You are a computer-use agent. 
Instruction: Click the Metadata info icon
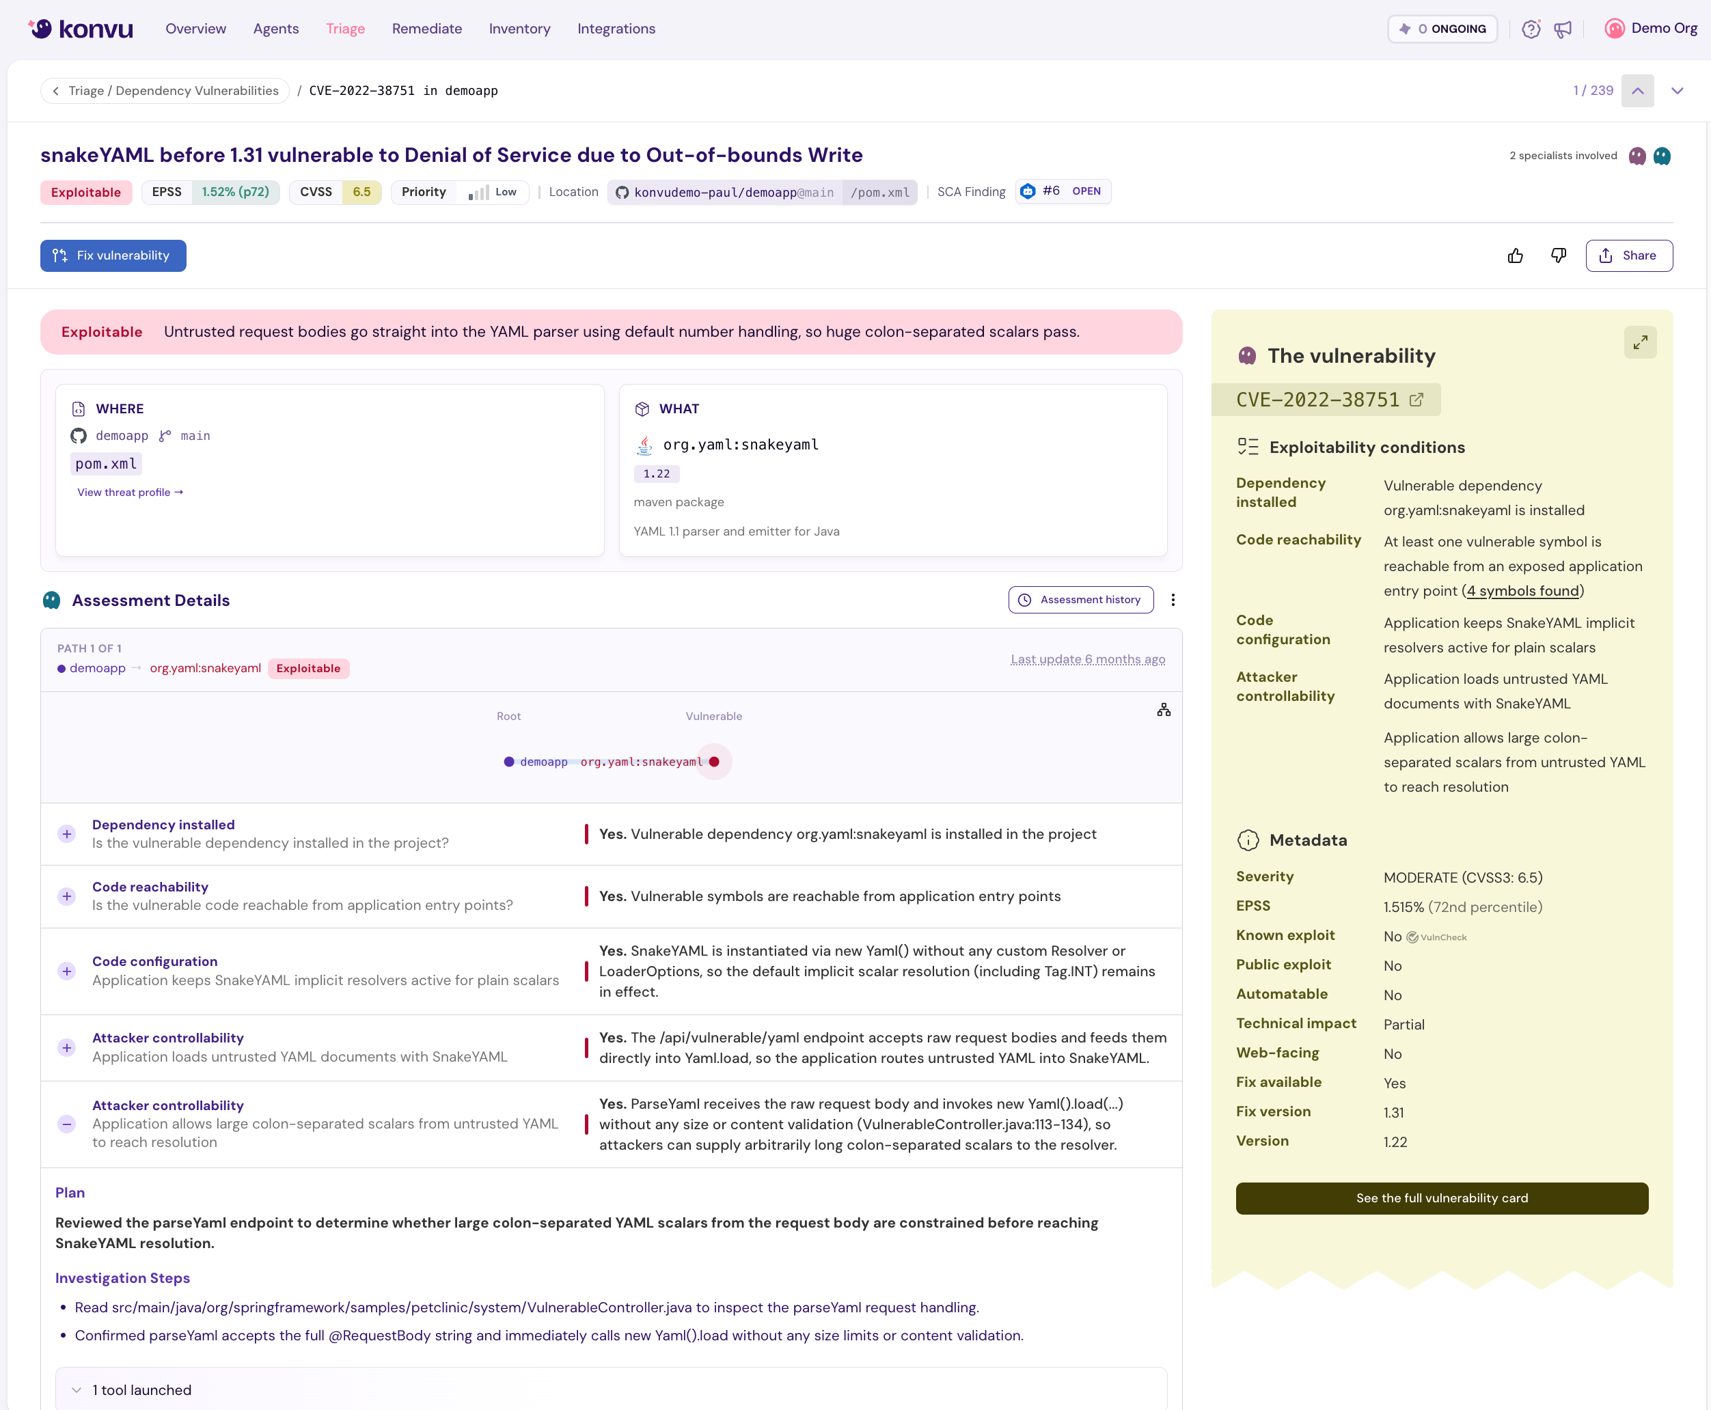(1247, 840)
